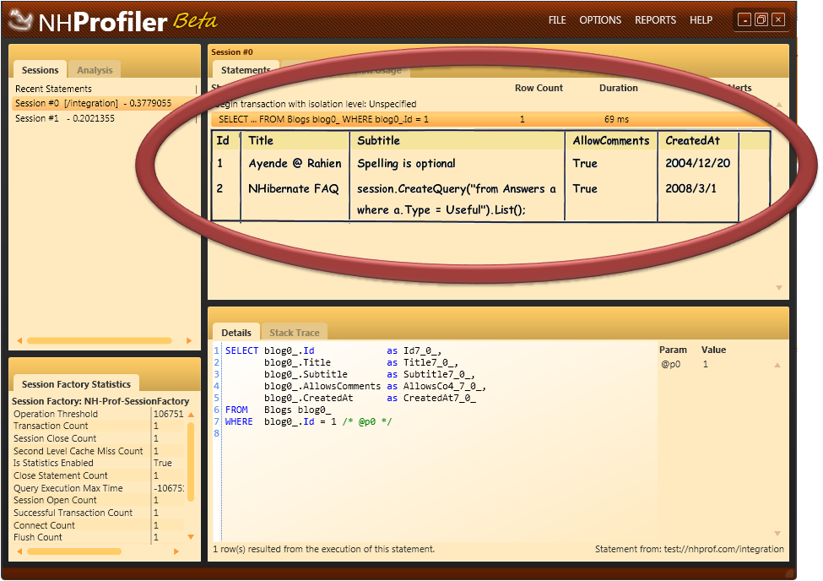
Task: Switch to the Analysis tab
Action: pos(95,70)
